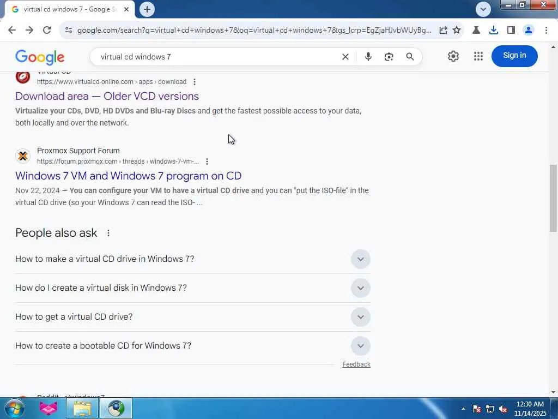Open Windows 7 VM and Windows 7 program link

pyautogui.click(x=129, y=176)
